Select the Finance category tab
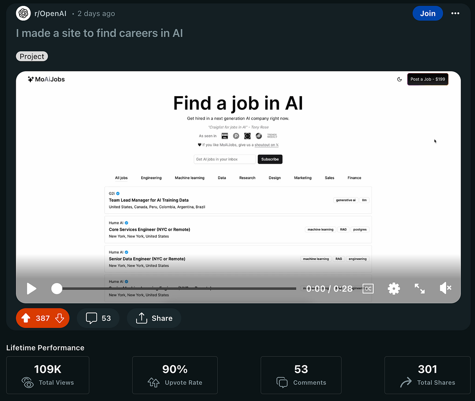 [354, 178]
